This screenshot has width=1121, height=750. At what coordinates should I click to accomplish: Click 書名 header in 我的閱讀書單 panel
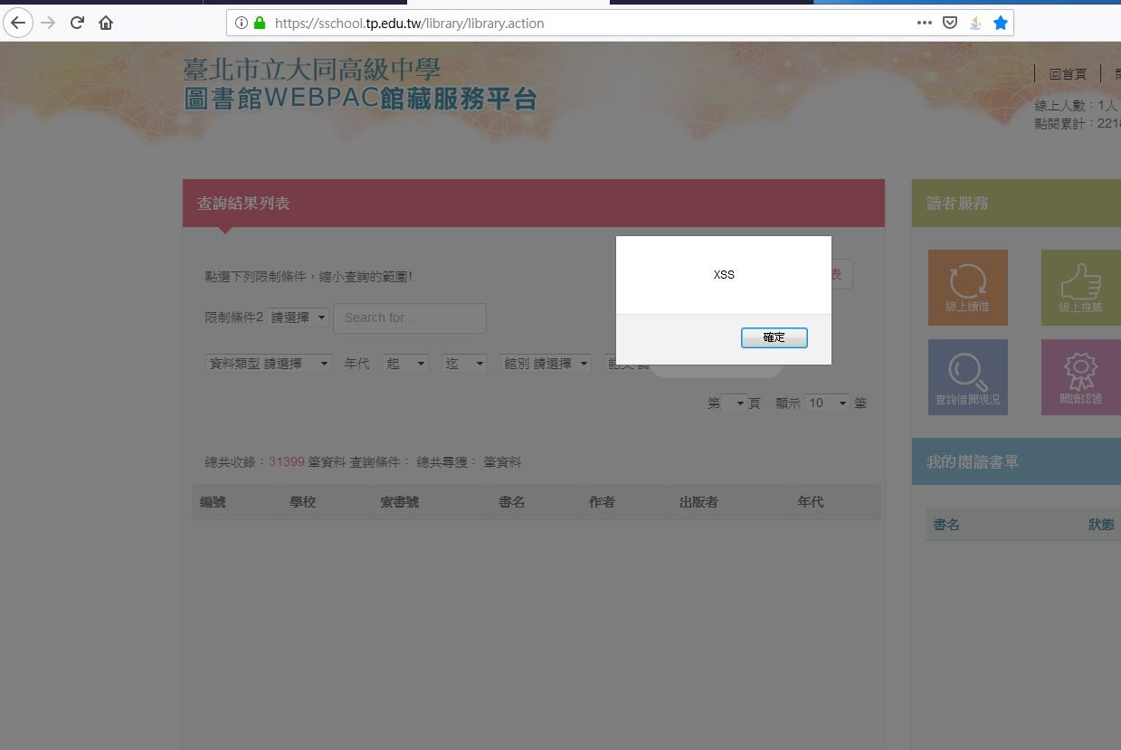click(946, 525)
